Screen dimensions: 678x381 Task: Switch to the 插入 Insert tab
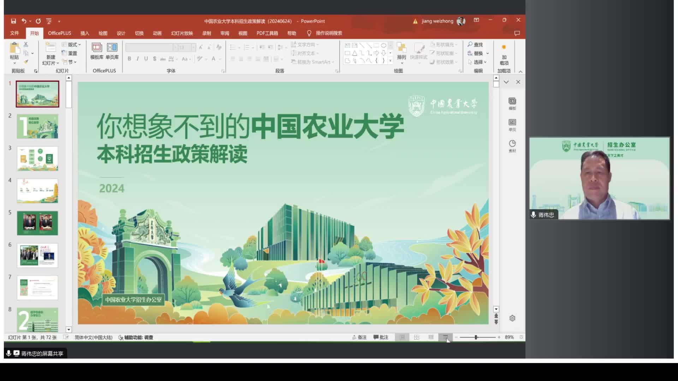[x=85, y=33]
